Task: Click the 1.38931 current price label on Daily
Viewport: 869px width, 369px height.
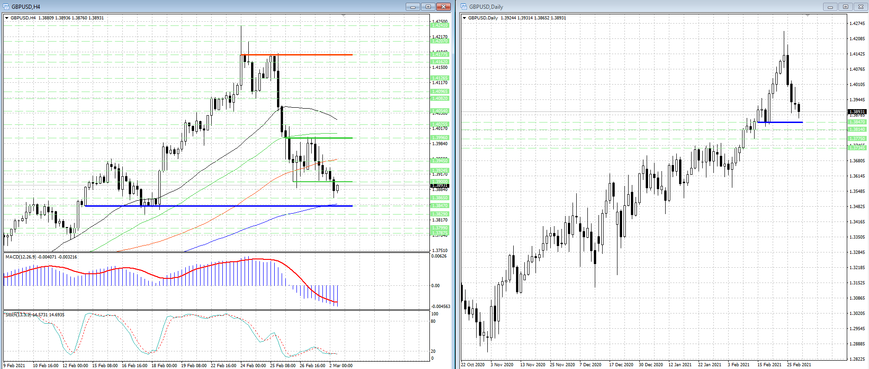Action: coord(856,112)
